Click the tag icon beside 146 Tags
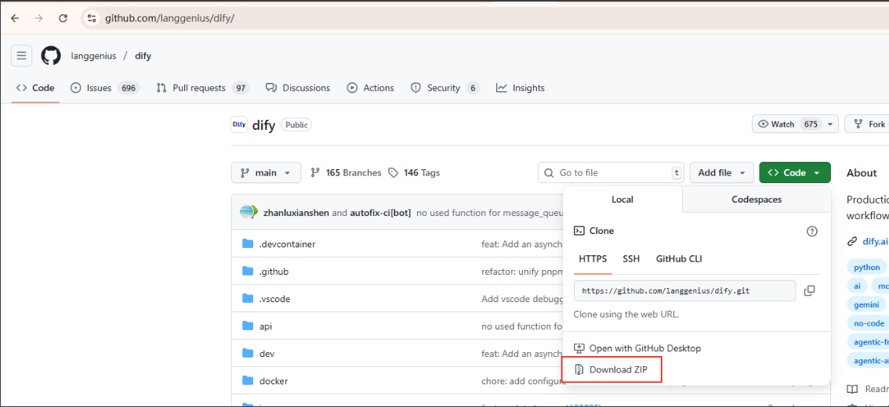 pos(393,173)
